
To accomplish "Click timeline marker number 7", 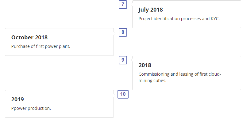I will [123, 5].
